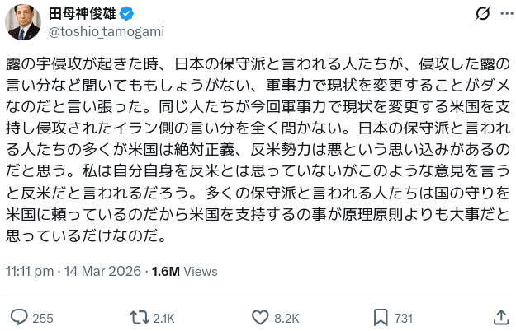Click the 8.2K likes count
This screenshot has height=331, width=516.
pyautogui.click(x=286, y=318)
